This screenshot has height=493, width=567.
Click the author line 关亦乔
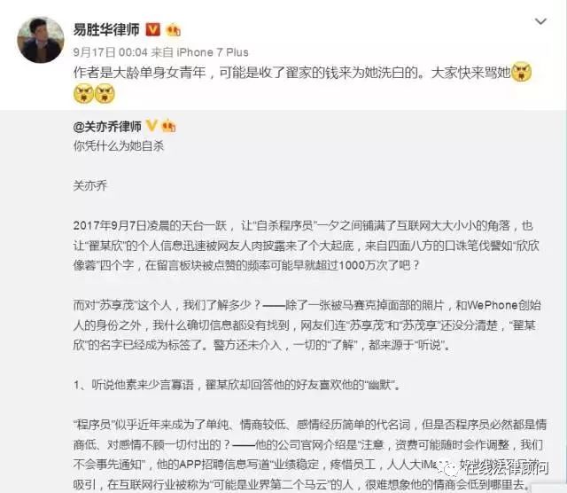pyautogui.click(x=90, y=186)
